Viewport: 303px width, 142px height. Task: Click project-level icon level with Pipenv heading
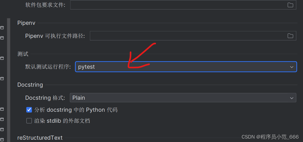pos(2,28)
